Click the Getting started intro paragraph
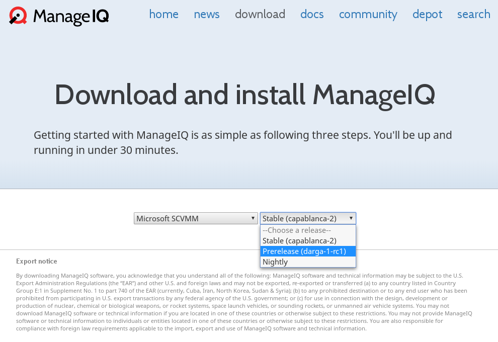 [x=242, y=142]
